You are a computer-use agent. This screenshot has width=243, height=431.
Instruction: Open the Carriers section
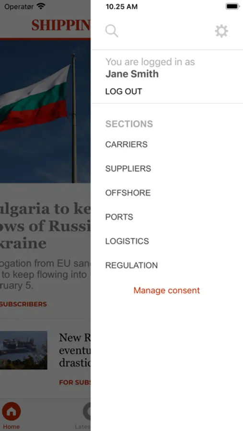(127, 144)
